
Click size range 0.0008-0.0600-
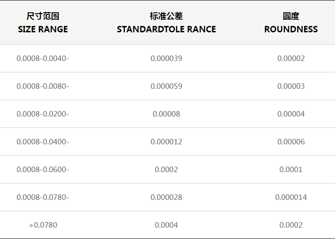[43, 169]
